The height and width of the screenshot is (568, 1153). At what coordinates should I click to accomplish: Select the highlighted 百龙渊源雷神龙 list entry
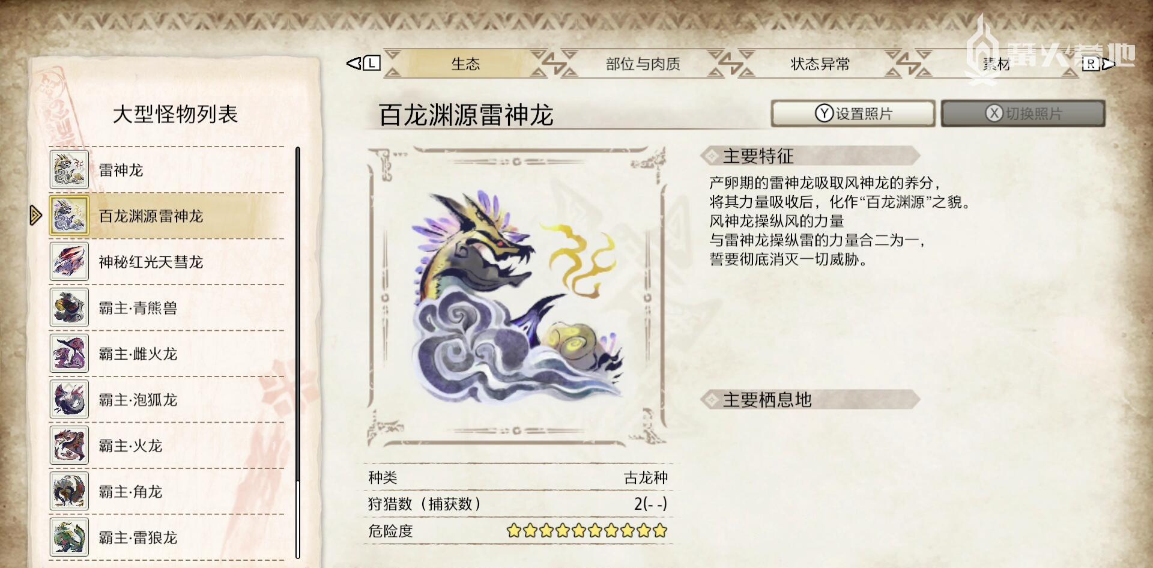(167, 216)
